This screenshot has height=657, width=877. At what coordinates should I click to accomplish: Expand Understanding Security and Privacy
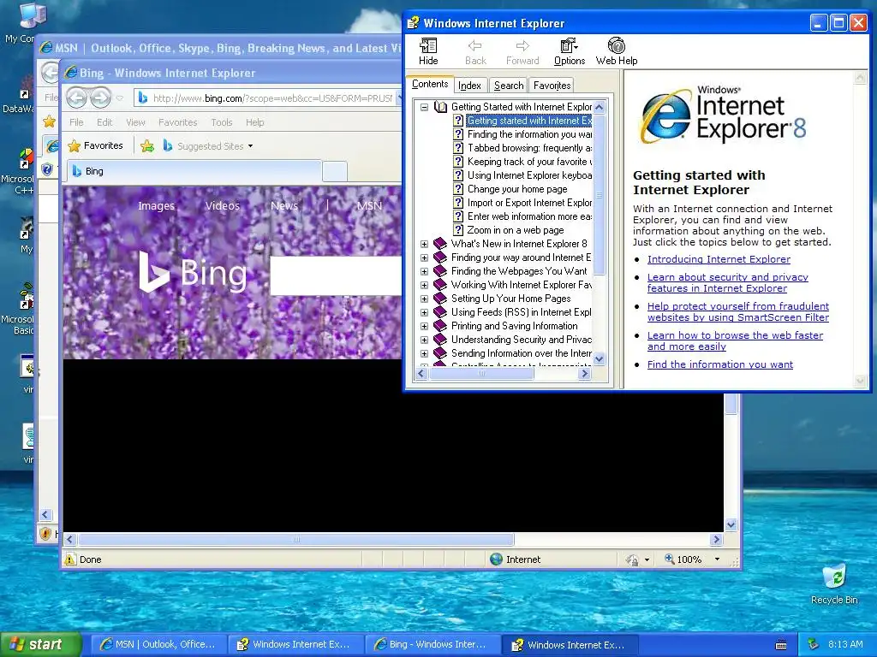coord(425,340)
